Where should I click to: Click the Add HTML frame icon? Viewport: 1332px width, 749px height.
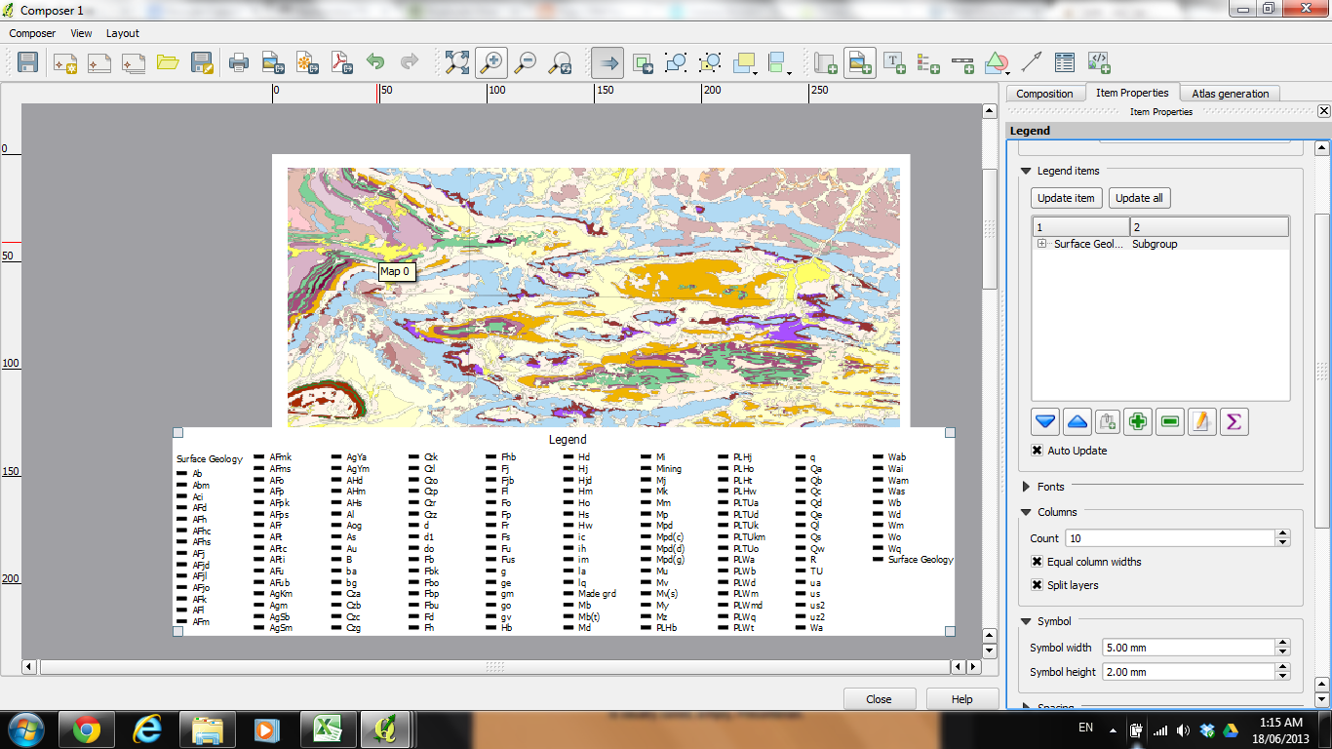[1099, 63]
